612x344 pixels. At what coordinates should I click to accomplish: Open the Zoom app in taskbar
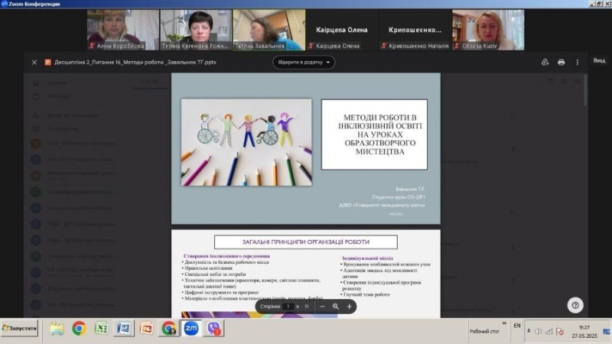(x=191, y=329)
